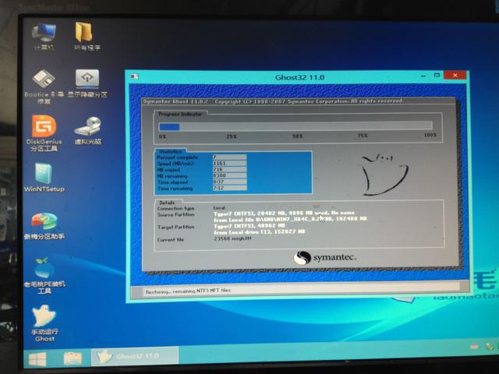Click the Symantec Ghost copyright header text
The height and width of the screenshot is (374, 499).
[x=273, y=101]
